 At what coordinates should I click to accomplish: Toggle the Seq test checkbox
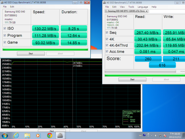tap(107, 32)
